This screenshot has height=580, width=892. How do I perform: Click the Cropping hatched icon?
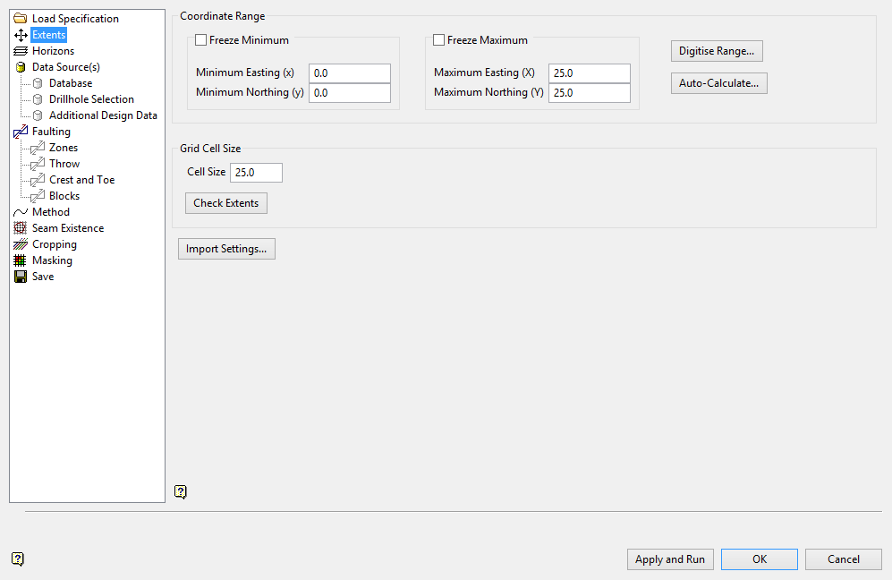(21, 244)
